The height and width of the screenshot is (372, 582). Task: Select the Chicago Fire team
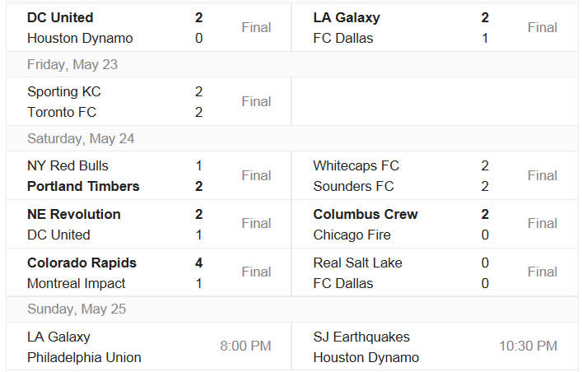coord(352,235)
